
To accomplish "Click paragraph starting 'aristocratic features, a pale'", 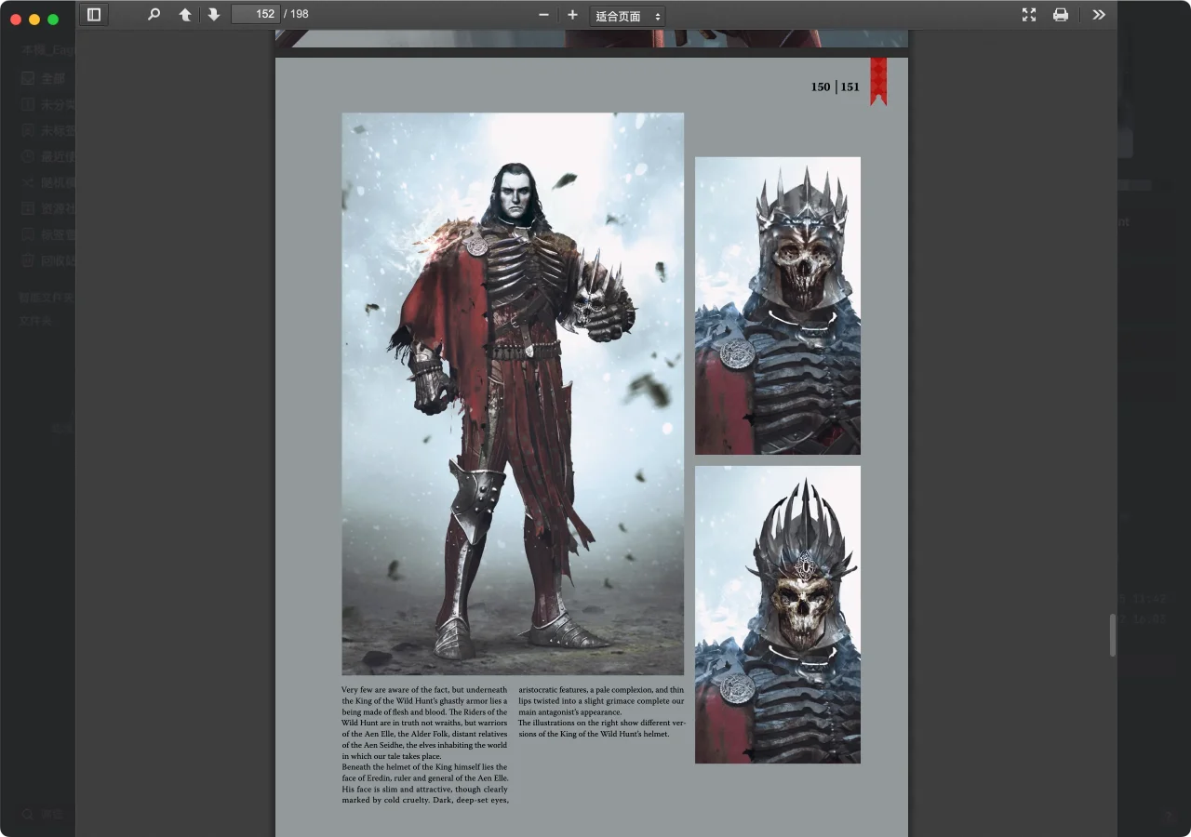I will pos(601,701).
